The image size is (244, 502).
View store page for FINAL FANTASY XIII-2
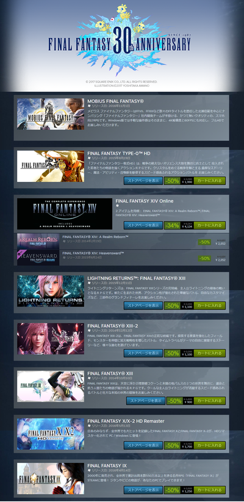pyautogui.click(x=143, y=353)
